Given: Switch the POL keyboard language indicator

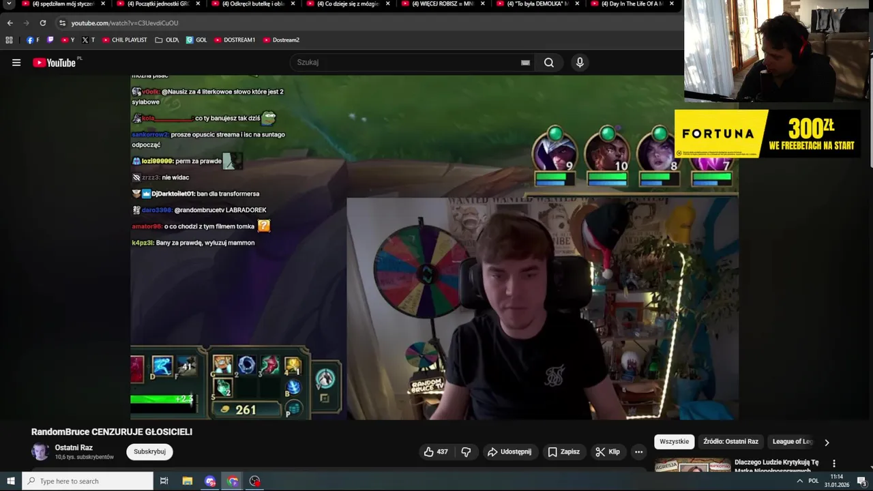Looking at the screenshot, I should pyautogui.click(x=813, y=481).
